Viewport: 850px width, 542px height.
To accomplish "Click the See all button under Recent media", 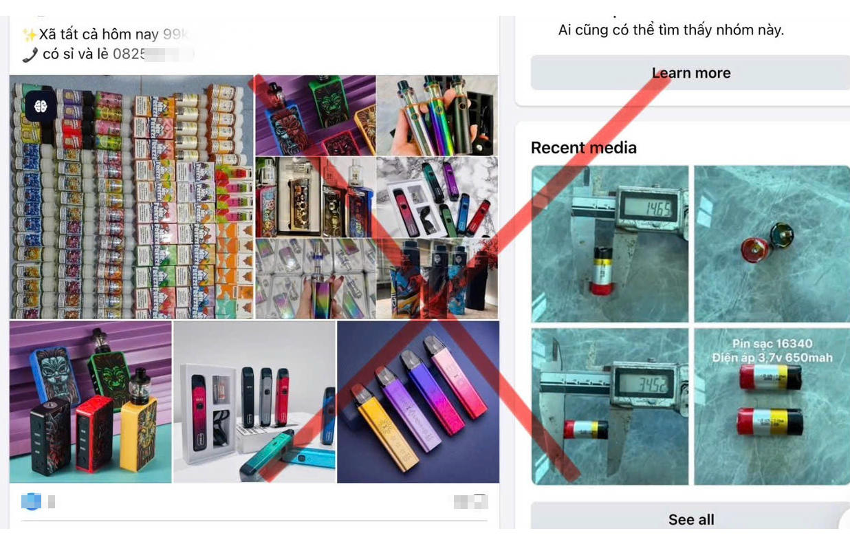I will (690, 519).
